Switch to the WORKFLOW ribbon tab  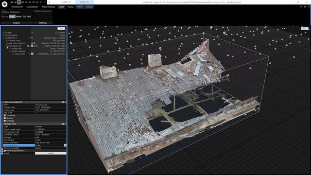pos(17,7)
